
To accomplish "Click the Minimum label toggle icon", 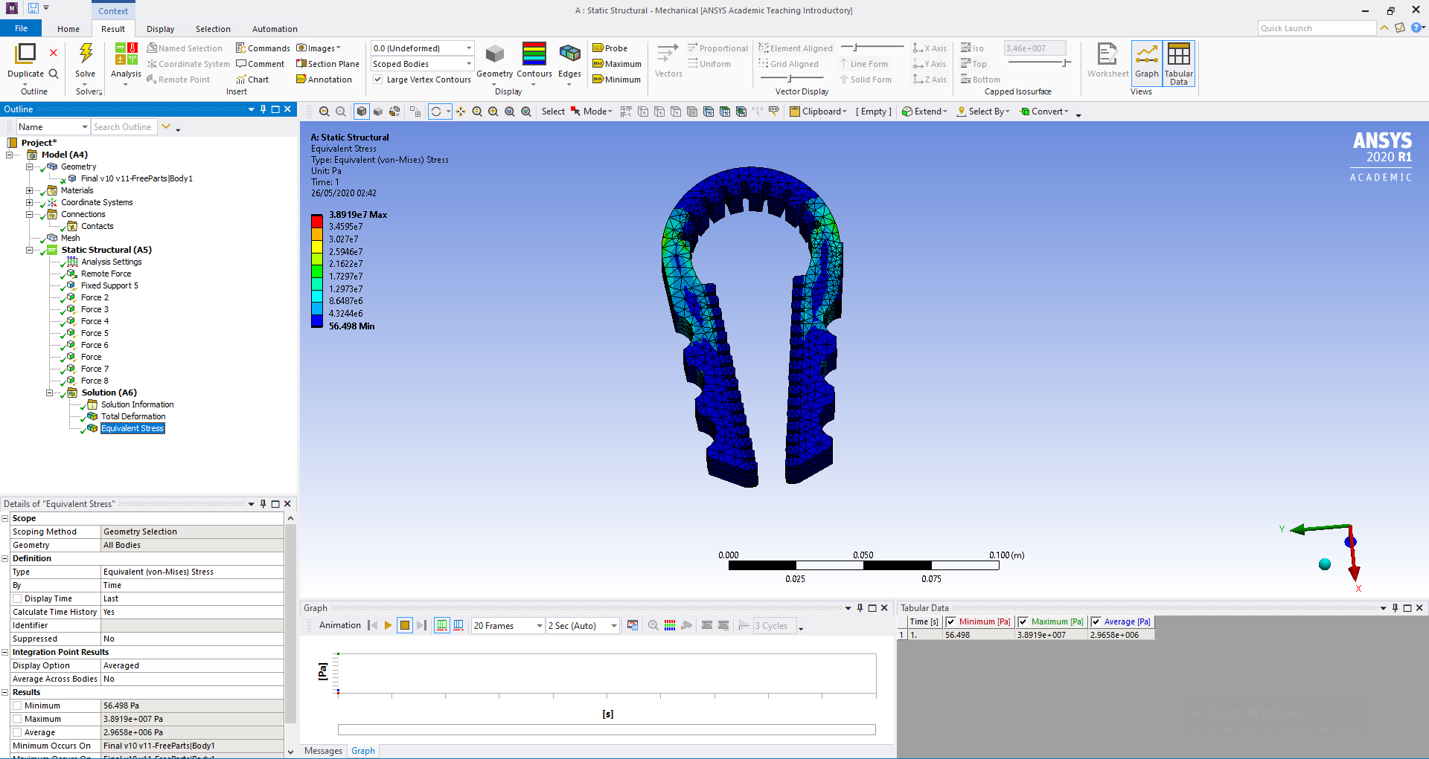I will [598, 80].
